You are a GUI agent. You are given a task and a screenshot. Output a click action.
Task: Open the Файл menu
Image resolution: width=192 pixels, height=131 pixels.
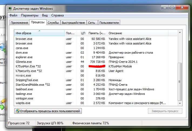coord(13,15)
